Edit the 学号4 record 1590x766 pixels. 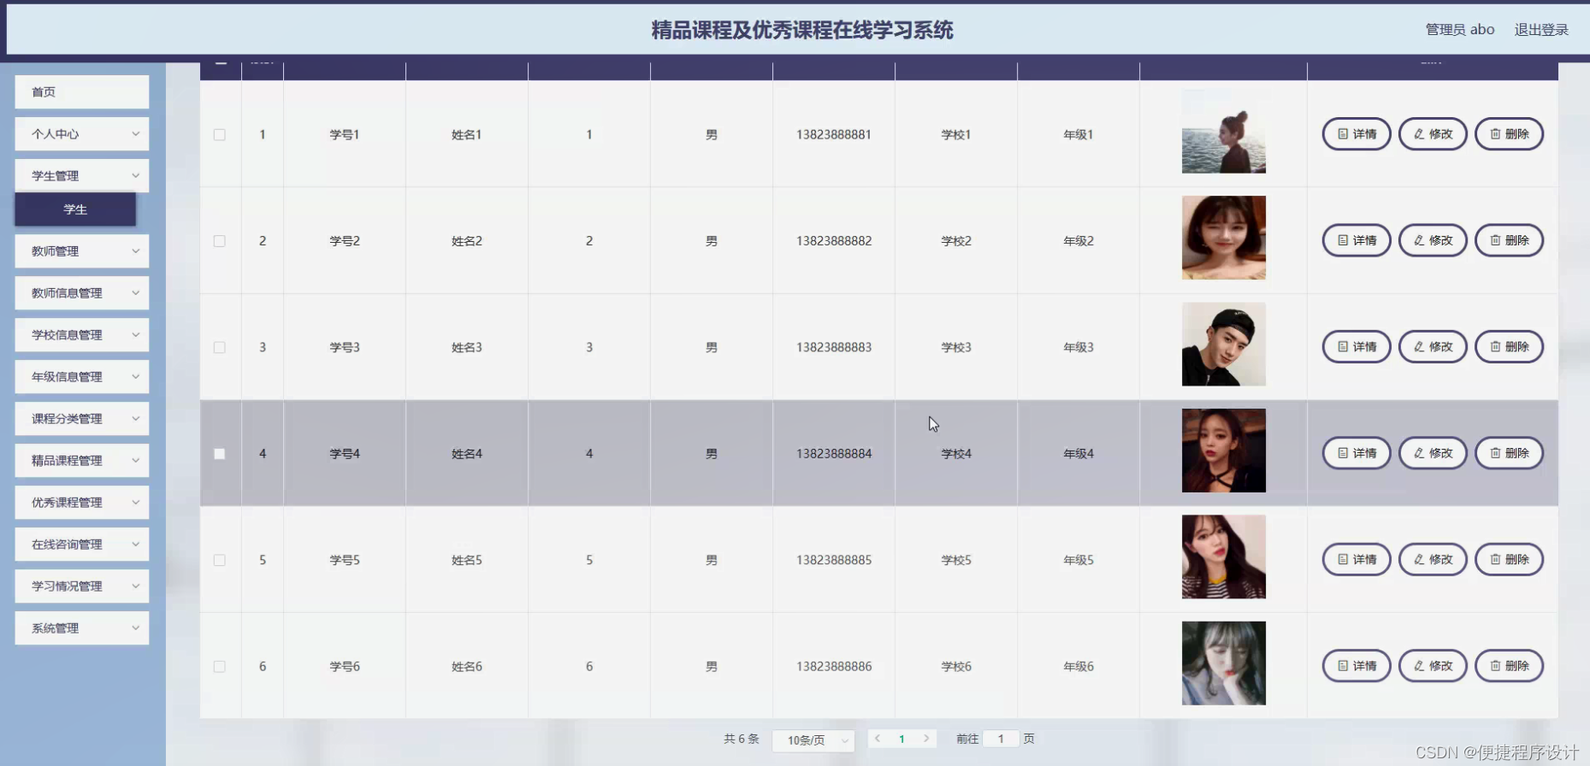click(1433, 453)
